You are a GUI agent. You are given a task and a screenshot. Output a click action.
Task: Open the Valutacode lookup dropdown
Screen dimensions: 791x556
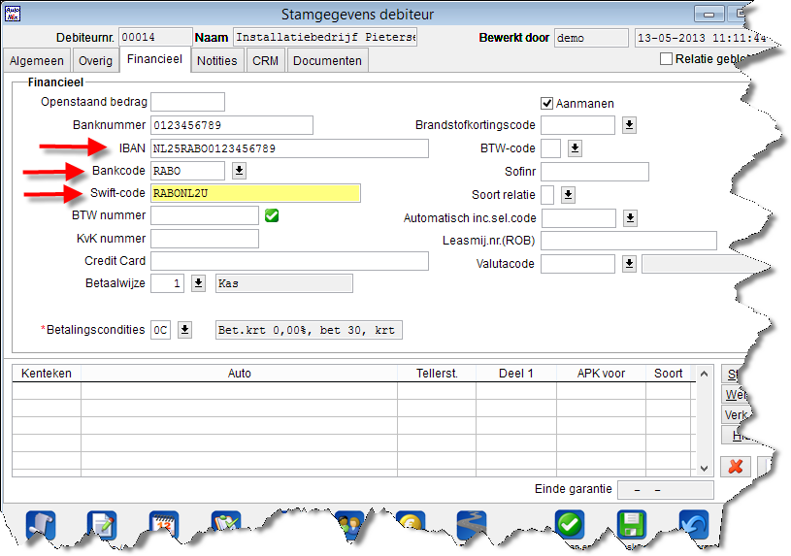click(629, 264)
